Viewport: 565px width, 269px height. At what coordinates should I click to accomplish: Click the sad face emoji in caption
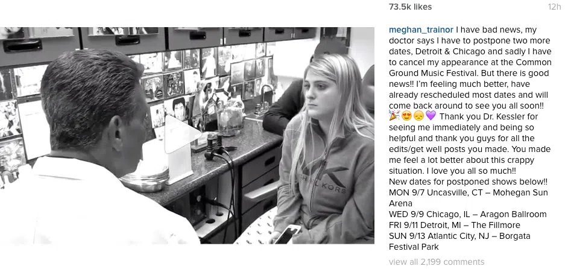[418, 116]
